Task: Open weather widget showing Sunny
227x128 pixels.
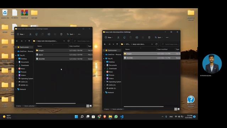Action: pos(7,117)
